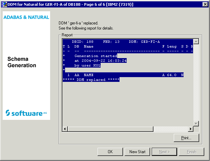
Task: Click the ADABAS & NATURAL logo
Action: coord(26,17)
